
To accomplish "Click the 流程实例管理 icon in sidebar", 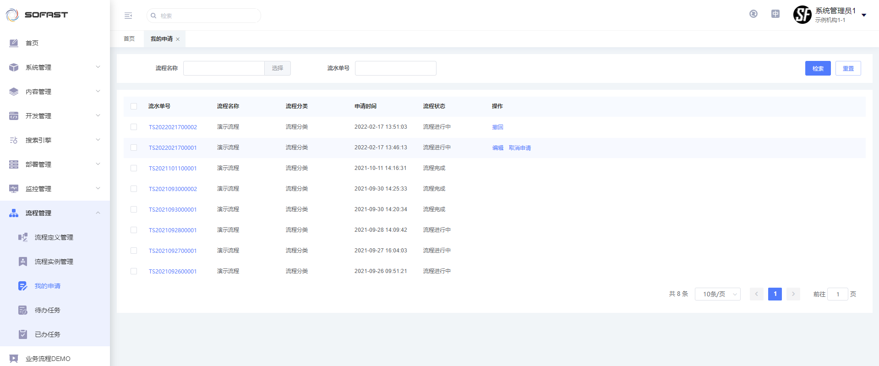I will point(23,262).
